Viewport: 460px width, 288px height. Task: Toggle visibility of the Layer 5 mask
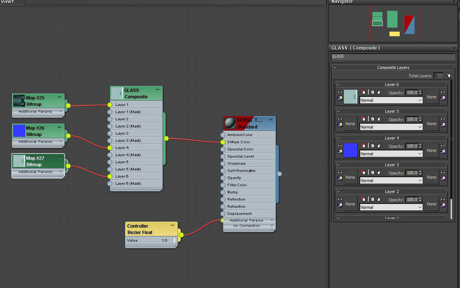click(443, 119)
